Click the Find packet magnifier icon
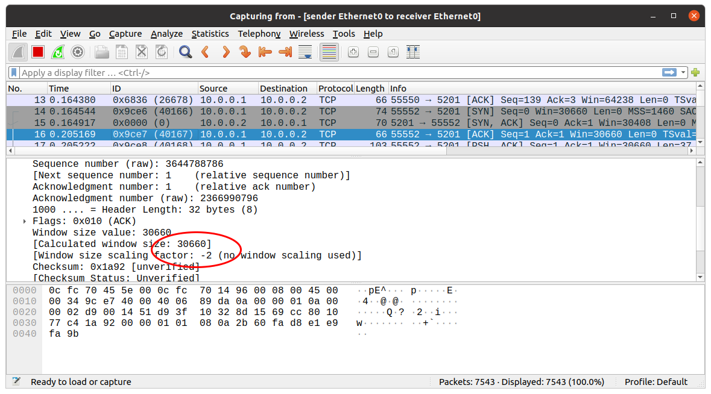 [x=185, y=52]
